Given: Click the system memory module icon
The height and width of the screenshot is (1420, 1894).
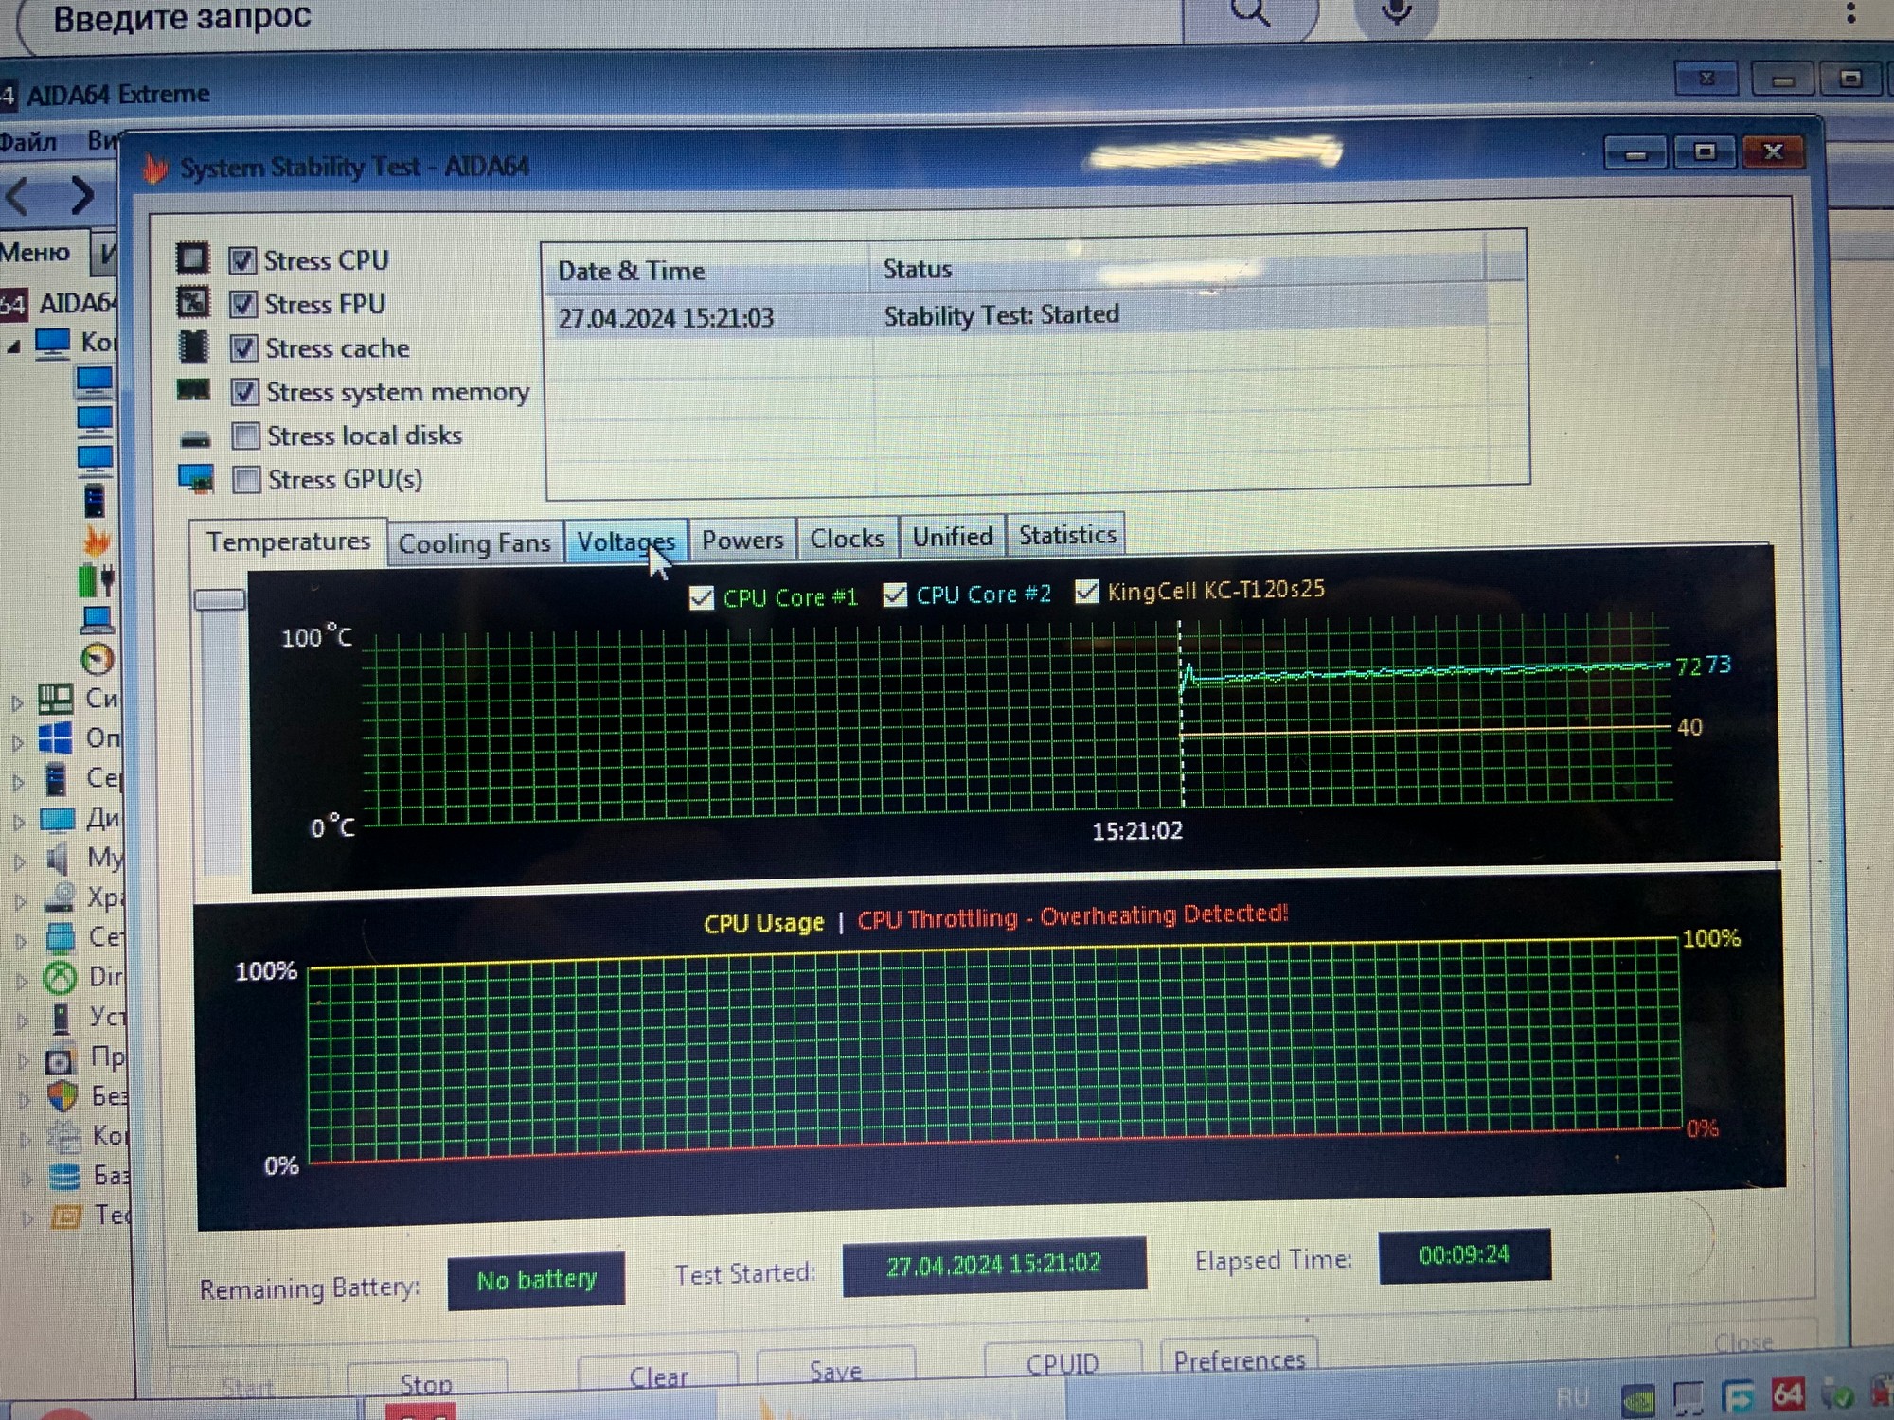Looking at the screenshot, I should point(194,390).
